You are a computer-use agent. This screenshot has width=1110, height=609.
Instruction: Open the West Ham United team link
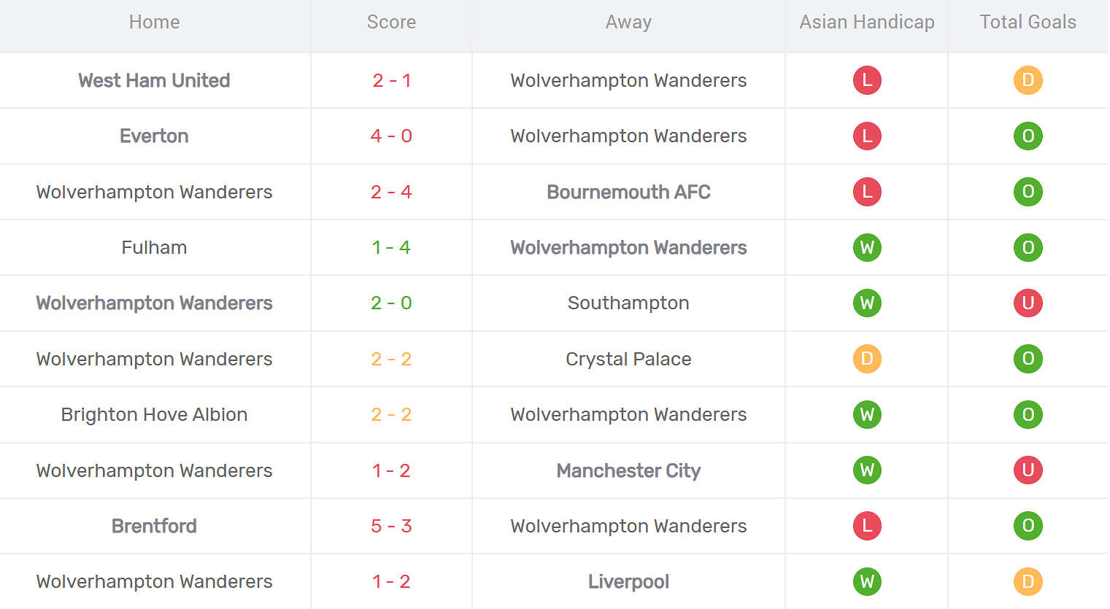pos(154,80)
